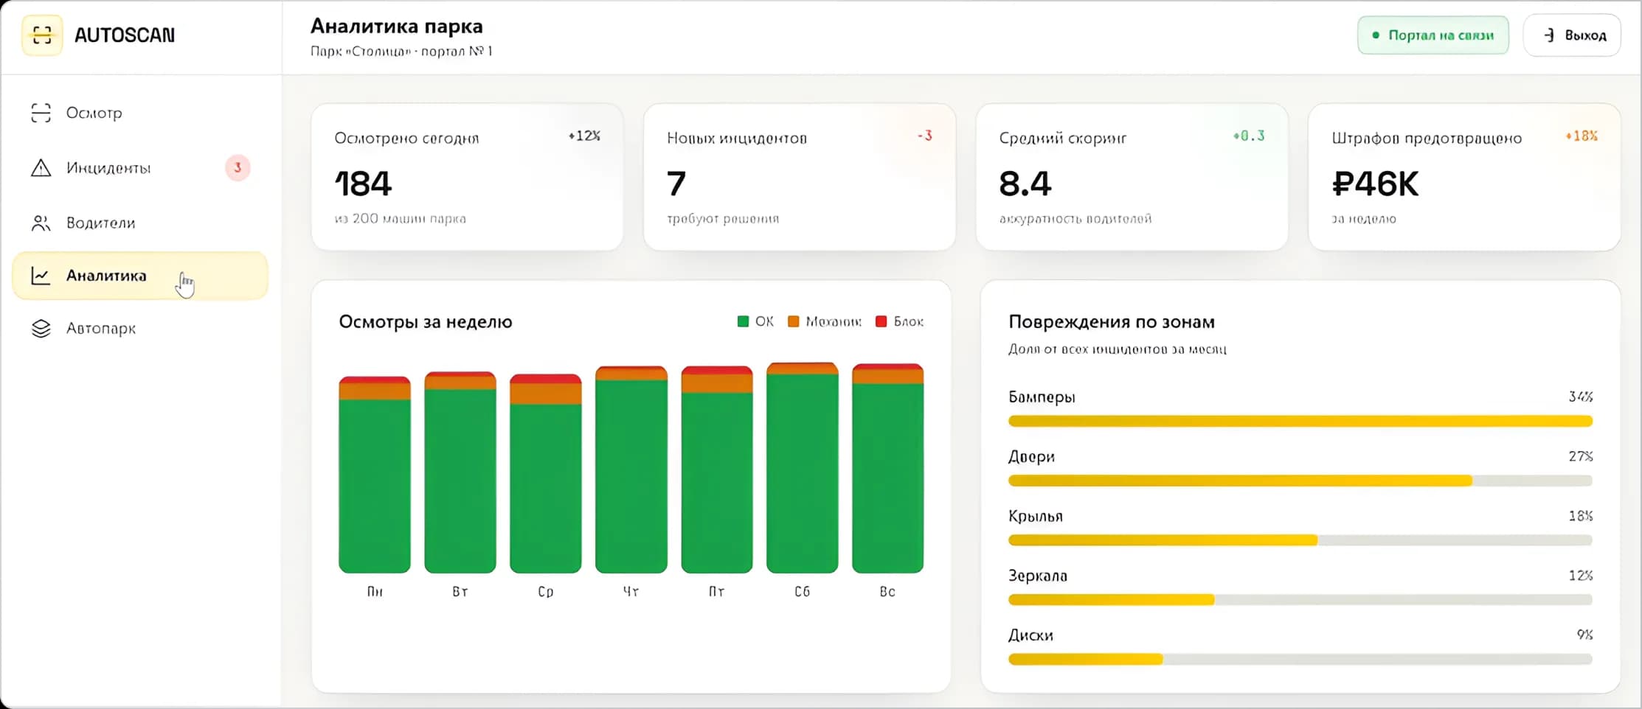This screenshot has height=709, width=1642.
Task: Toggle the orange Механик legend square
Action: [x=794, y=321]
